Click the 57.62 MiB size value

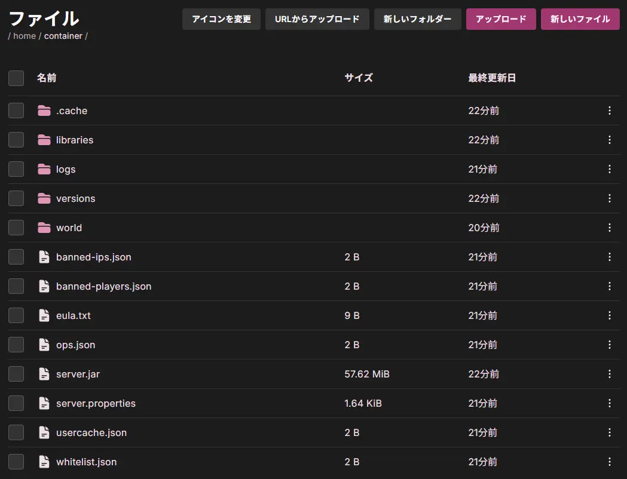pyautogui.click(x=366, y=374)
